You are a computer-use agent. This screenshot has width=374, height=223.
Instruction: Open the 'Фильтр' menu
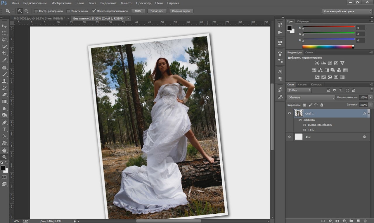coord(126,3)
